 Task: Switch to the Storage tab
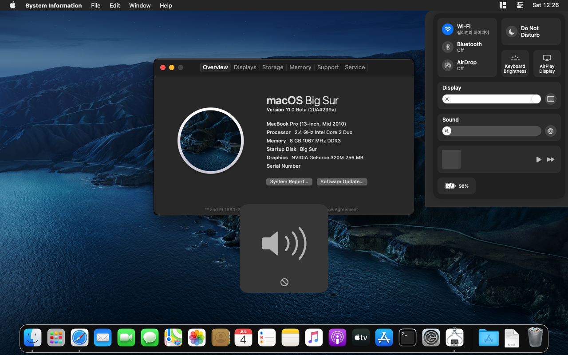coord(272,67)
